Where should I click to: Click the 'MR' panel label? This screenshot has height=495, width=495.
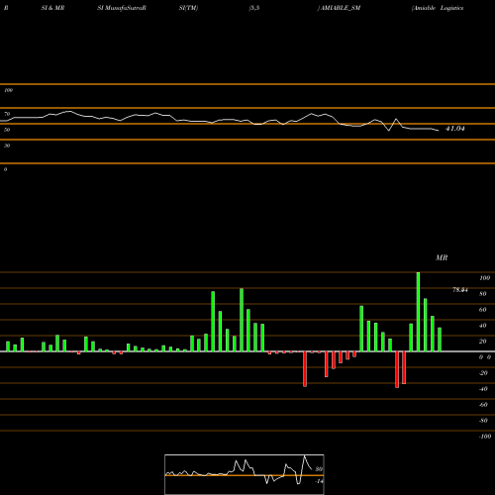point(442,257)
